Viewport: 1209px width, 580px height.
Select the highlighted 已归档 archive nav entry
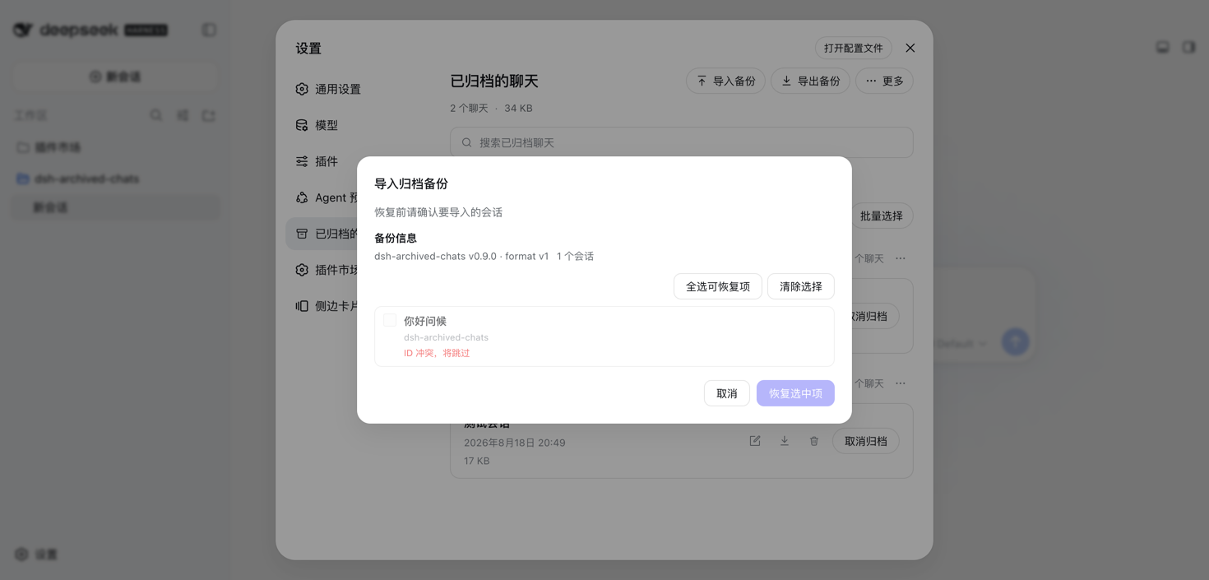[322, 234]
